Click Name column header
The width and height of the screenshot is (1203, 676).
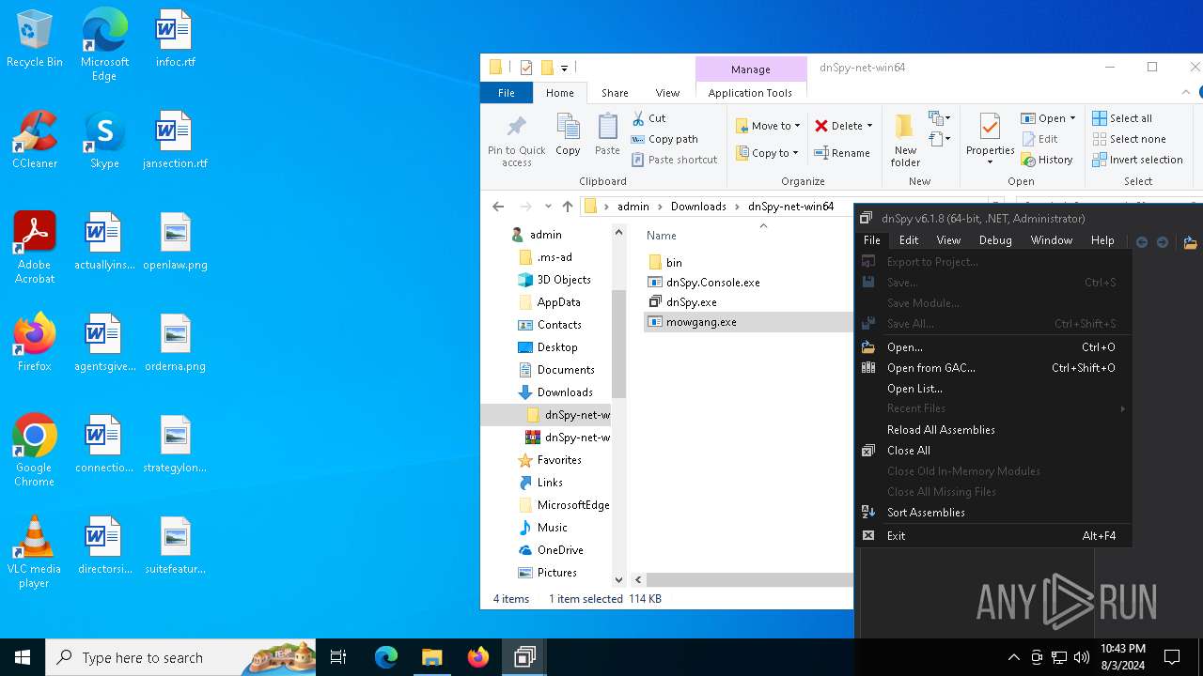click(662, 236)
